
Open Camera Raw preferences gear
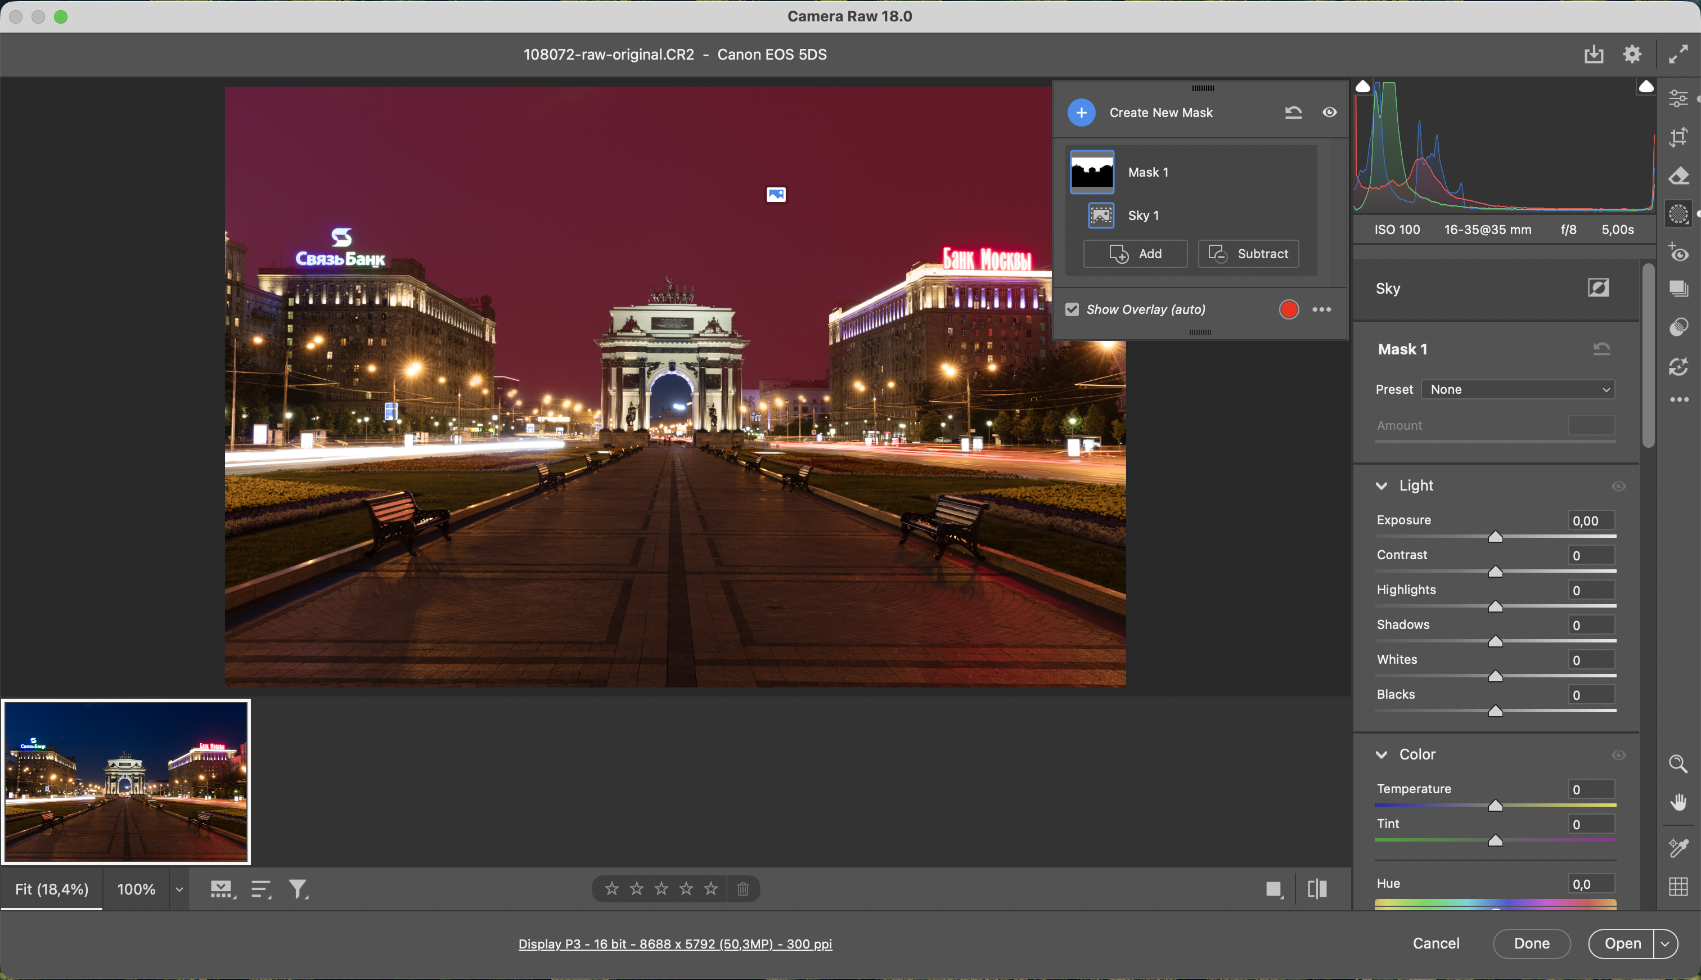click(1632, 54)
